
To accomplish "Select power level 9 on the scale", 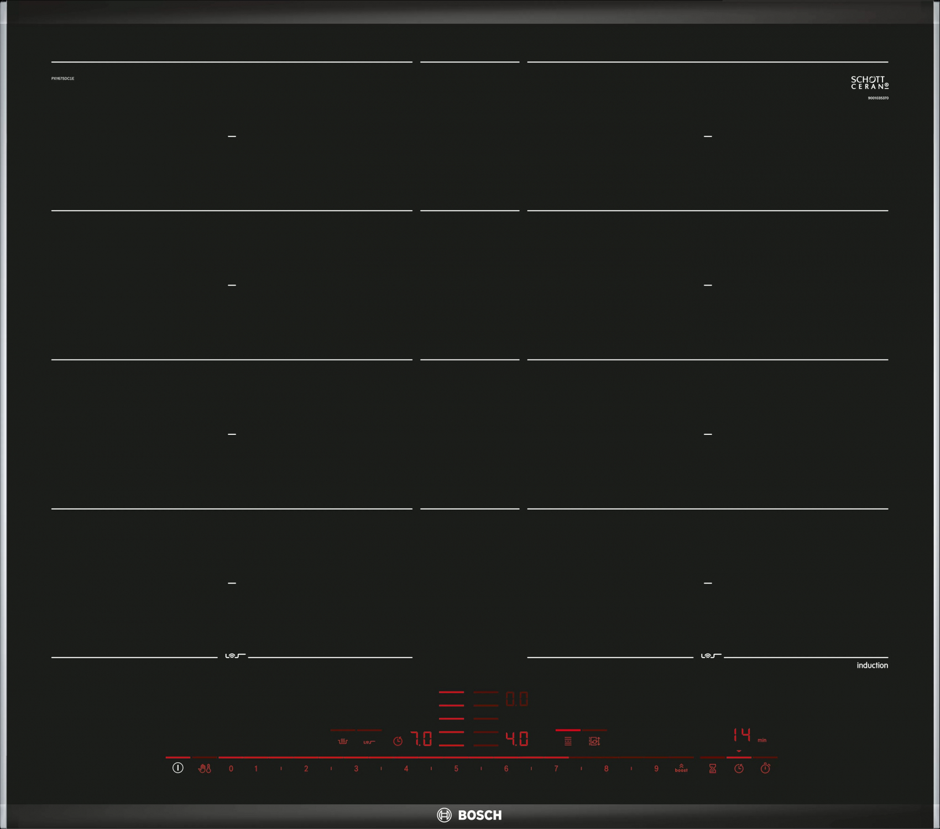I will click(x=656, y=768).
